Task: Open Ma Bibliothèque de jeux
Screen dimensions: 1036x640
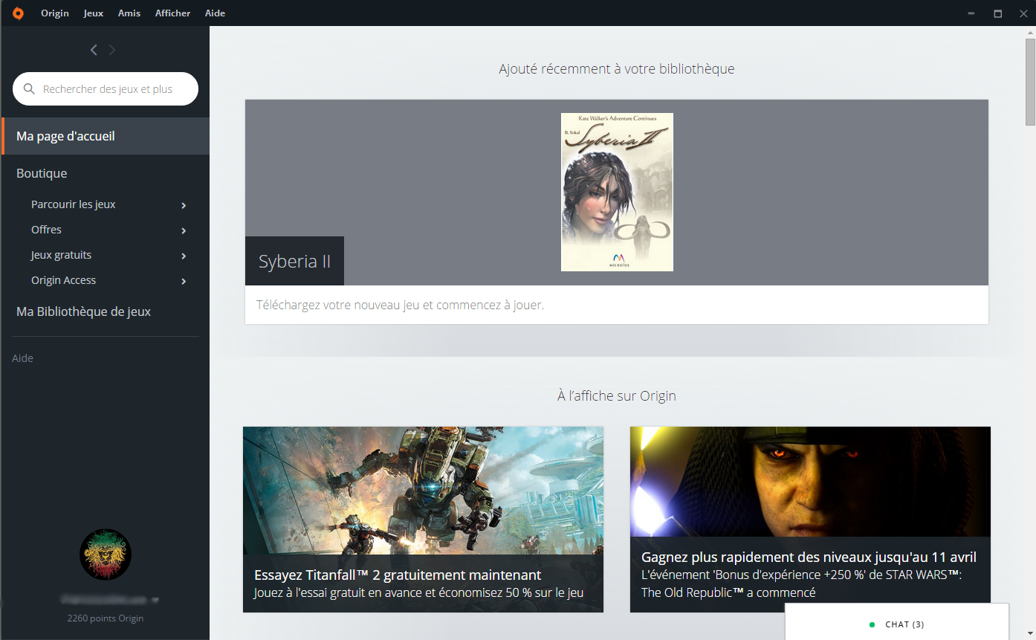Action: (83, 311)
